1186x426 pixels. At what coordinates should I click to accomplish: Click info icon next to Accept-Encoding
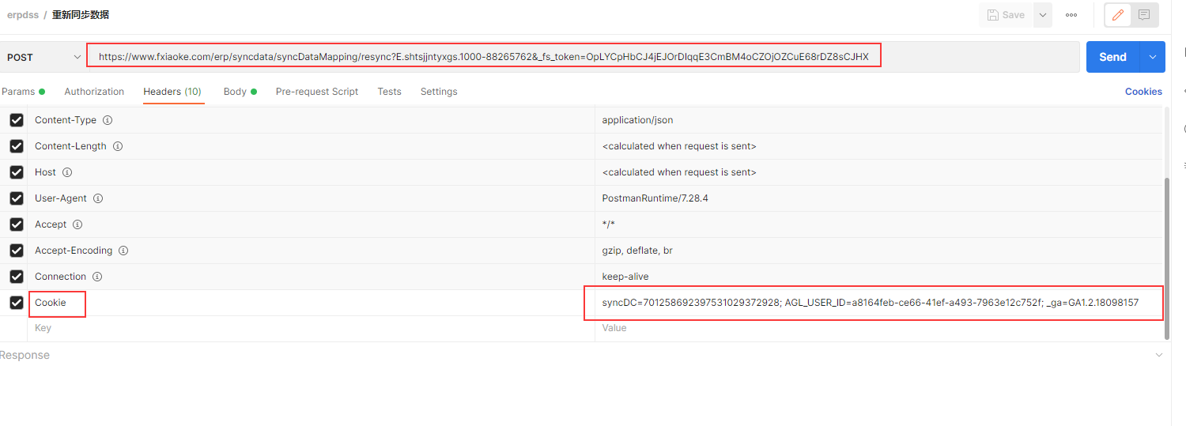pyautogui.click(x=123, y=251)
